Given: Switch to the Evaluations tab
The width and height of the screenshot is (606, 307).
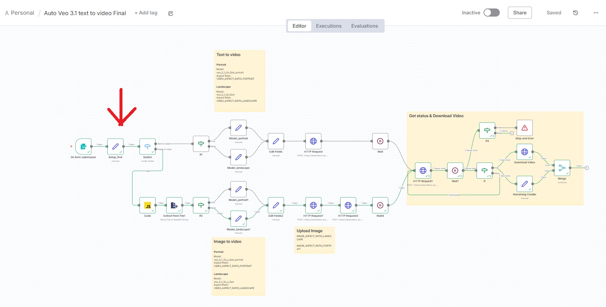Looking at the screenshot, I should coord(364,26).
